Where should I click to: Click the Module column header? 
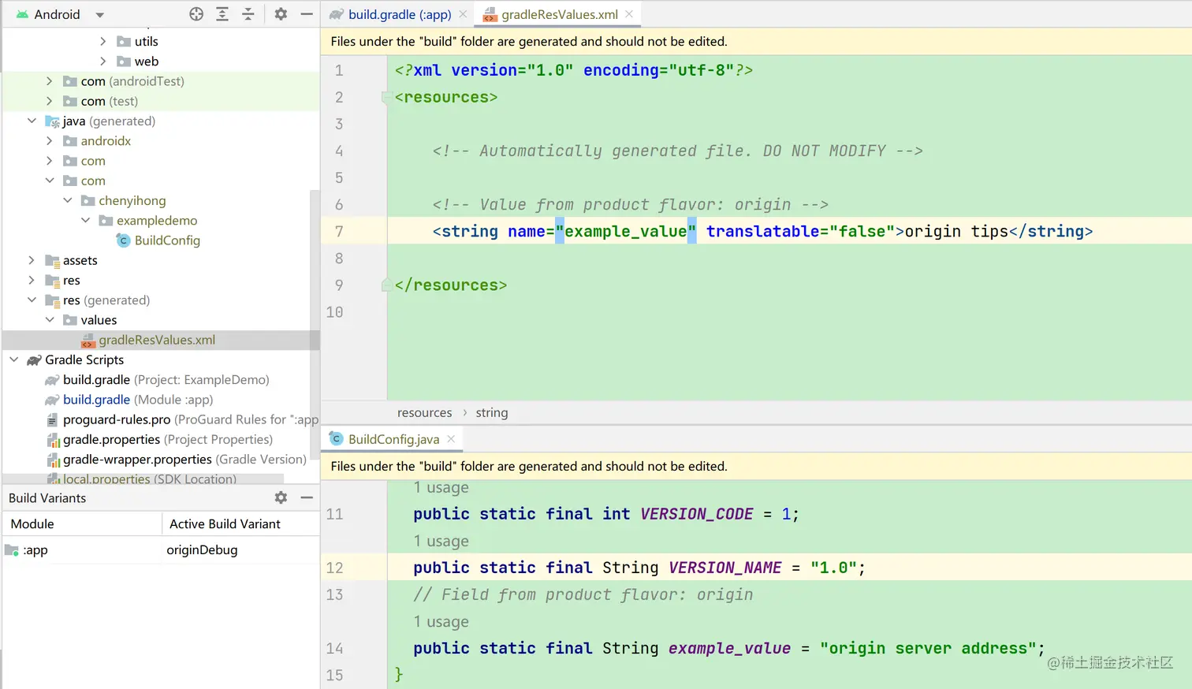[x=82, y=523]
